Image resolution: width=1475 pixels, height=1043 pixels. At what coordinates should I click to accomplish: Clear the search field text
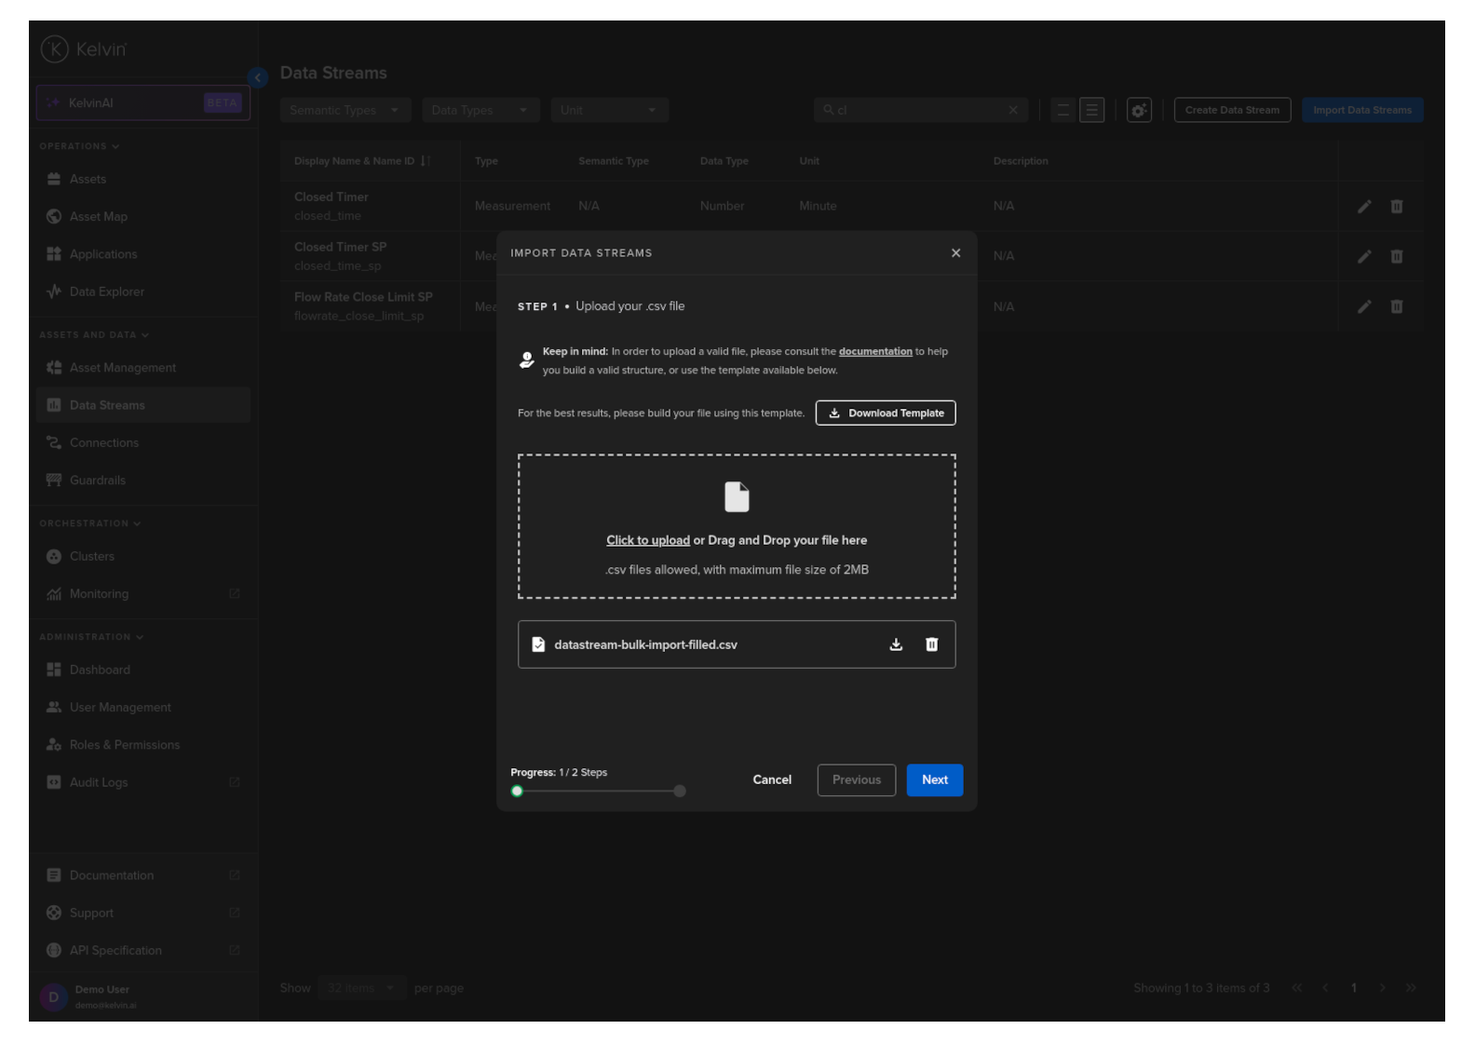coord(1013,110)
